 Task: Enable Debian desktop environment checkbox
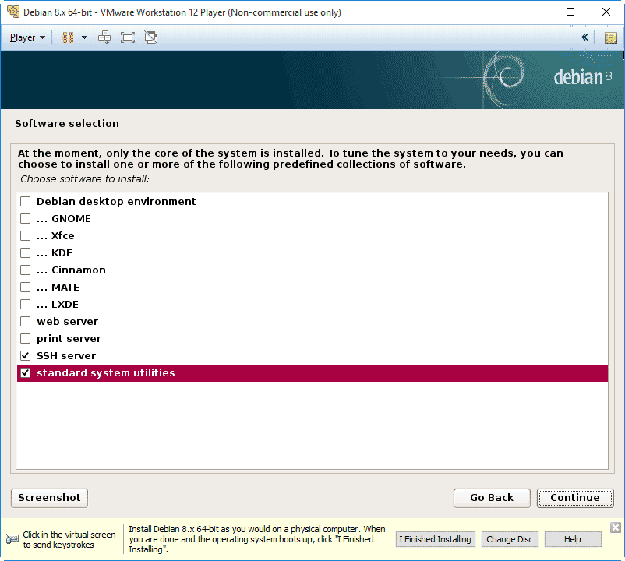tap(26, 202)
